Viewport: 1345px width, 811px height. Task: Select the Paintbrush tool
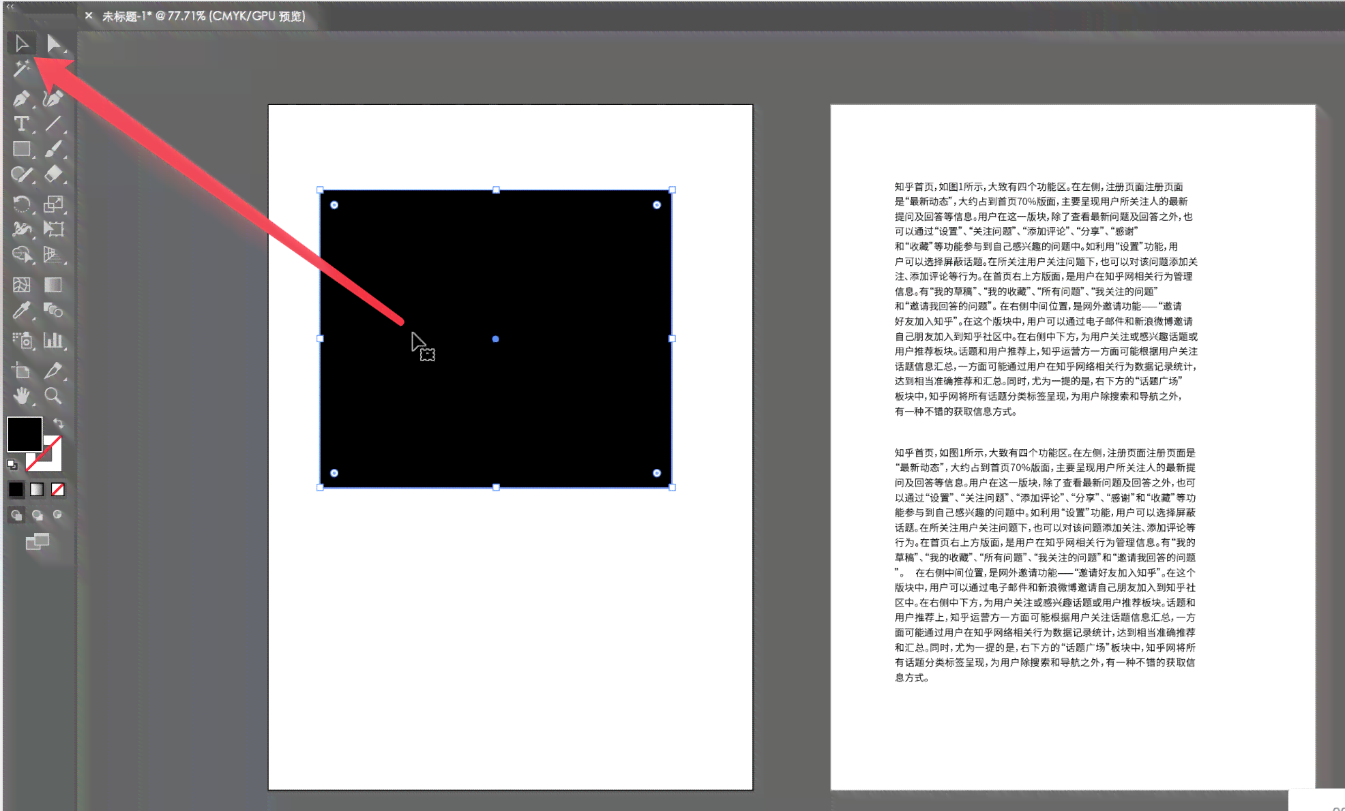coord(53,149)
